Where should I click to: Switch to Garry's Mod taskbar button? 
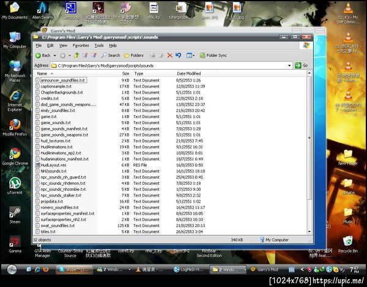click(264, 269)
